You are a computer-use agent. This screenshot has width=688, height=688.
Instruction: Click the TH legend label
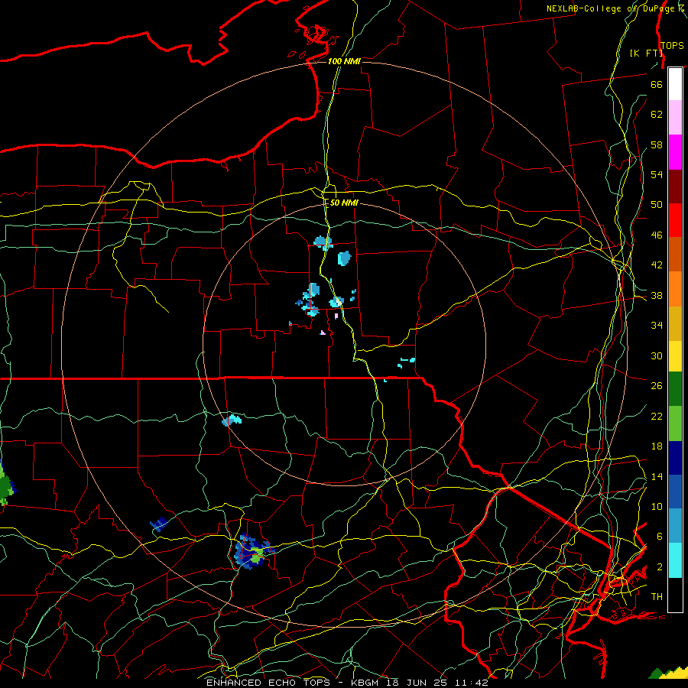657,597
